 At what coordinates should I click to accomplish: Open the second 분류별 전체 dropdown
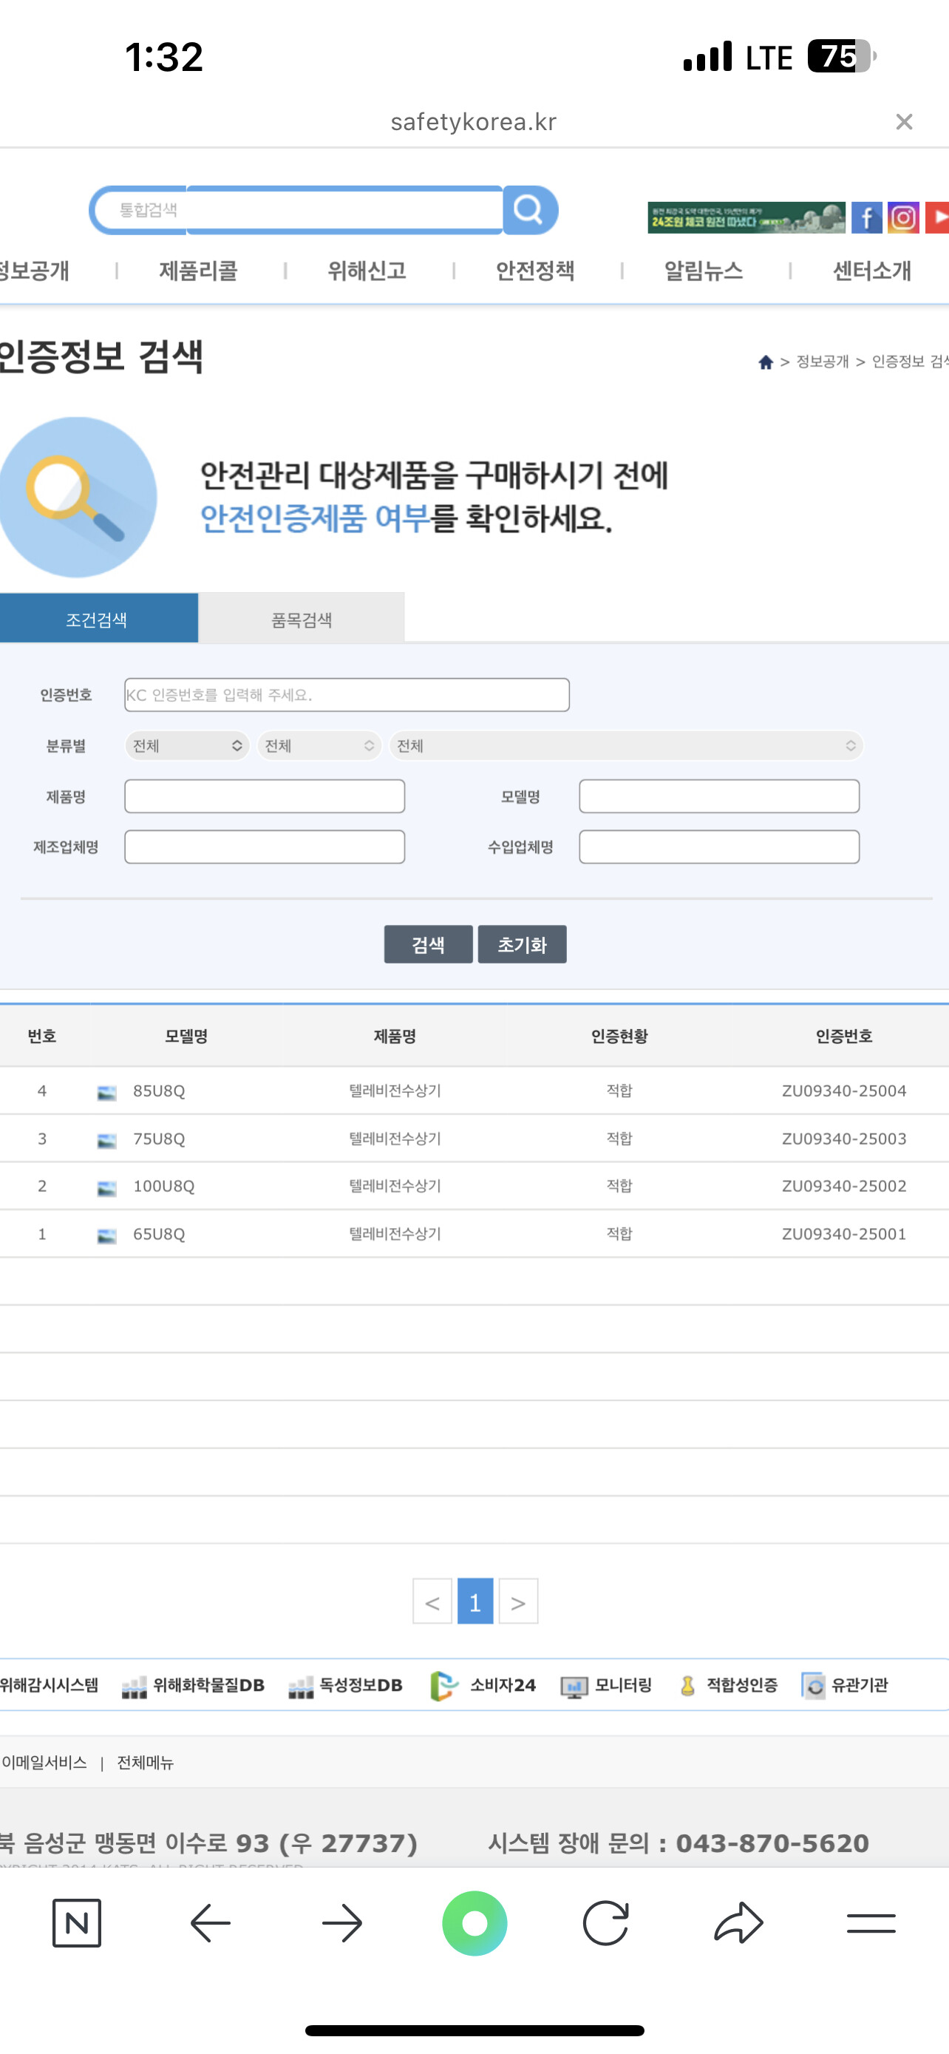pyautogui.click(x=319, y=745)
